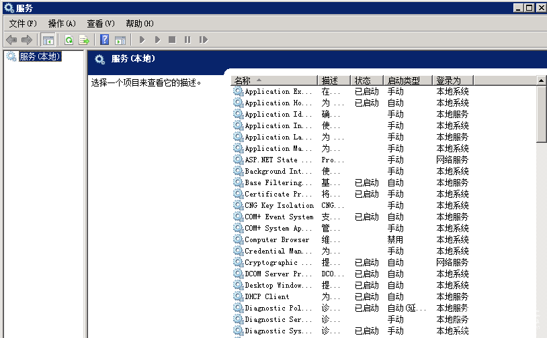Click the Export List toolbar icon

pos(84,40)
